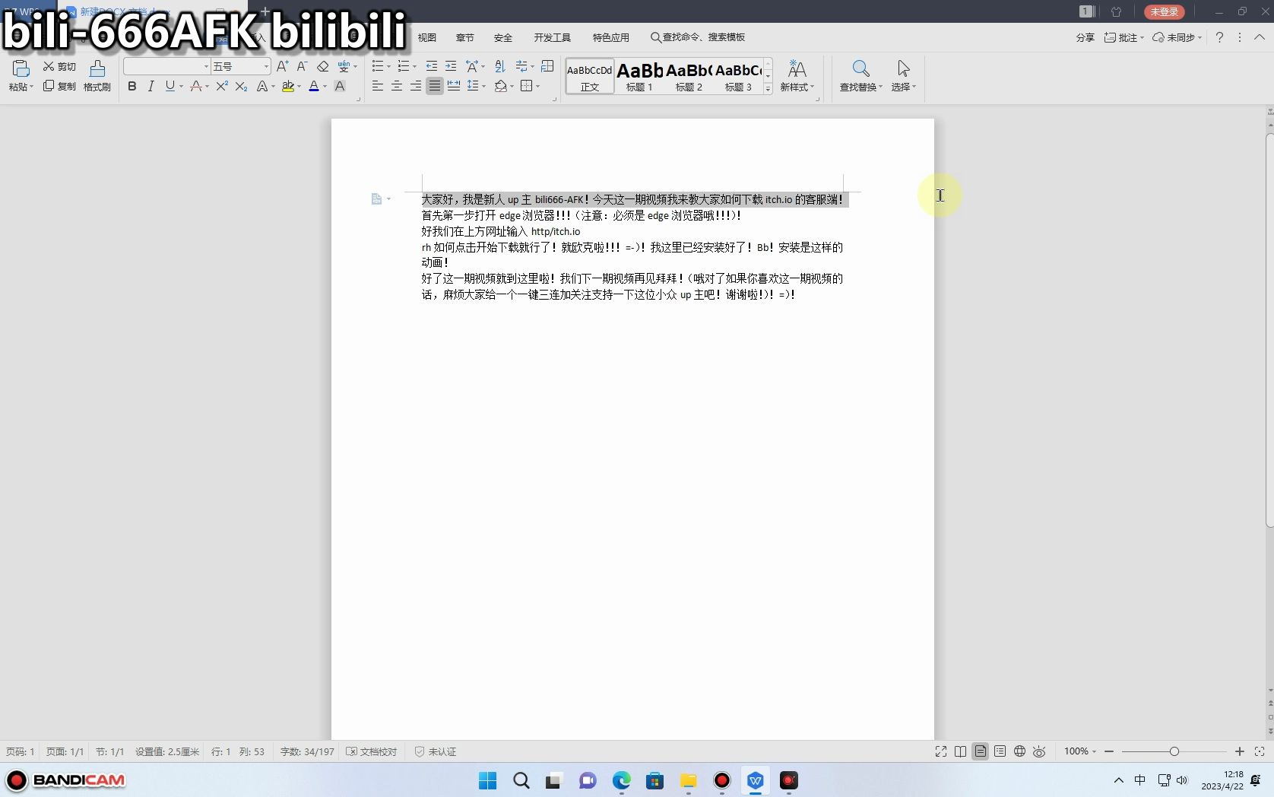Click the zoom in plus button
The height and width of the screenshot is (797, 1274).
1240,751
